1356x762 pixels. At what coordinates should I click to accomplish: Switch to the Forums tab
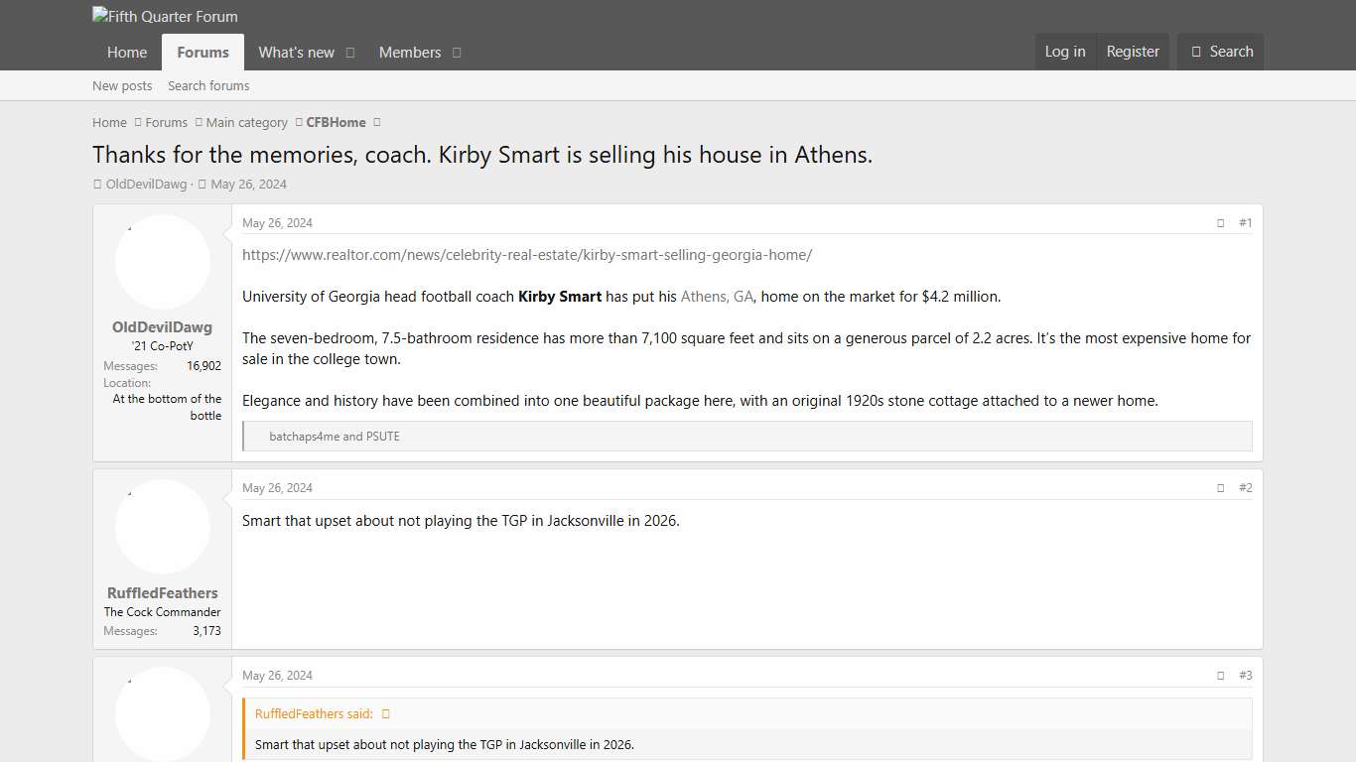(203, 52)
